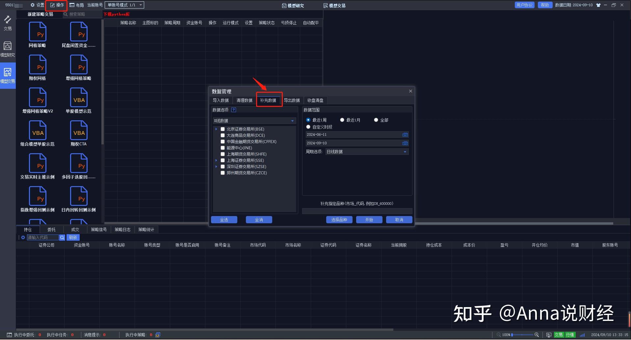Click the 全选 button to select all
This screenshot has width=631, height=340.
pyautogui.click(x=224, y=219)
